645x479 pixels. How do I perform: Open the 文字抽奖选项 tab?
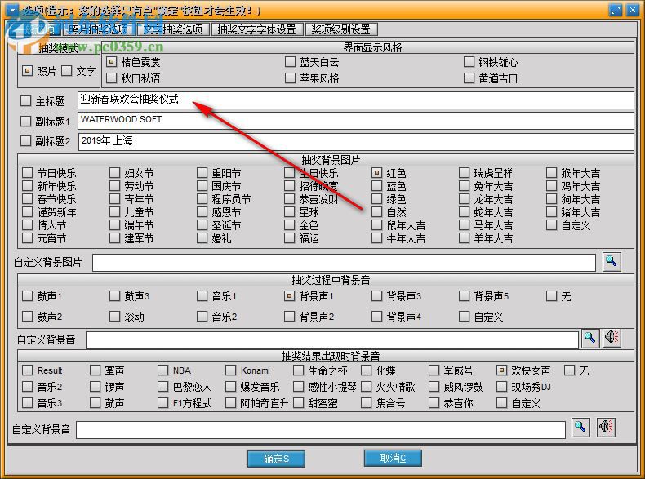tap(172, 29)
